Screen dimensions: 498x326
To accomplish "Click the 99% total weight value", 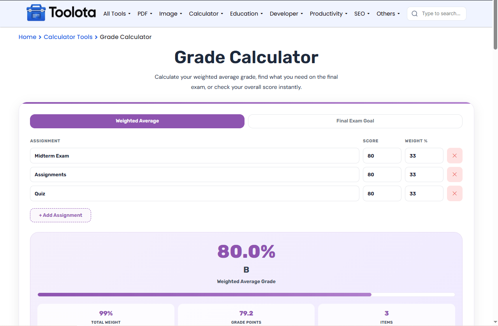I will (106, 313).
